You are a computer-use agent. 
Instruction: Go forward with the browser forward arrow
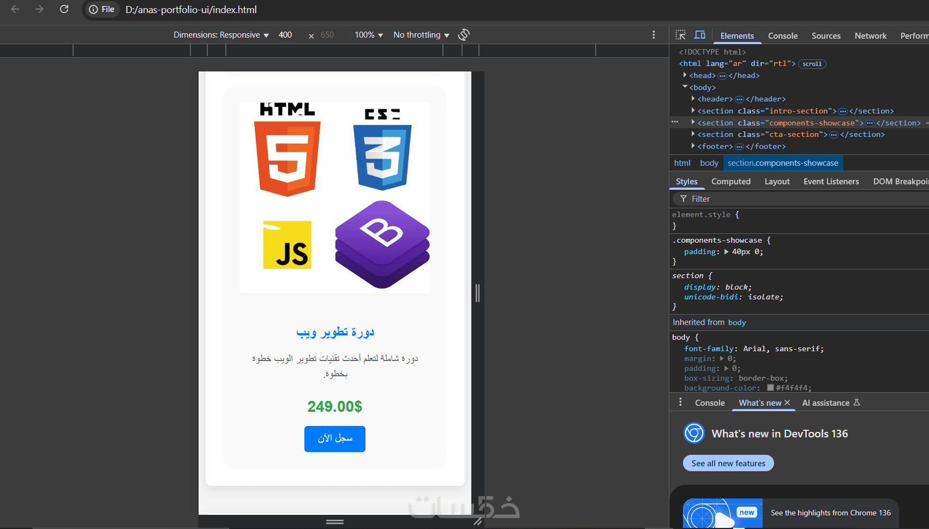point(39,9)
